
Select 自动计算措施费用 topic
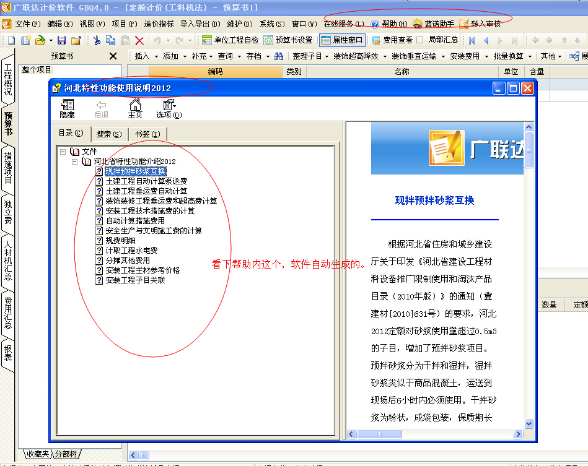[135, 221]
